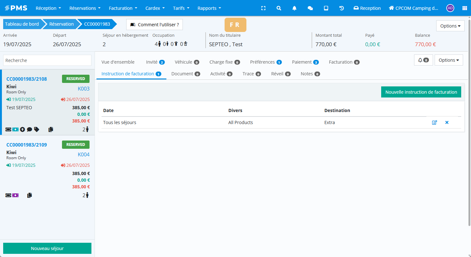
Task: Delete the Extra billing instruction row
Action: click(447, 122)
